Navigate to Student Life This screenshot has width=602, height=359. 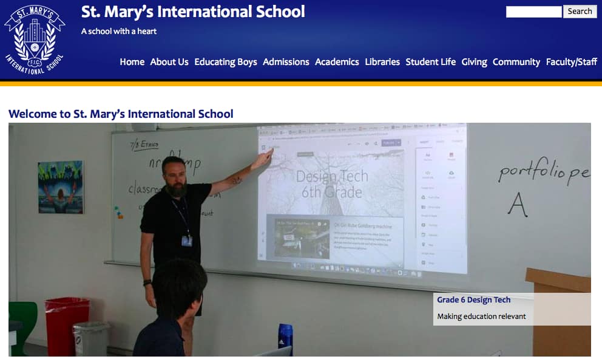[x=430, y=62]
